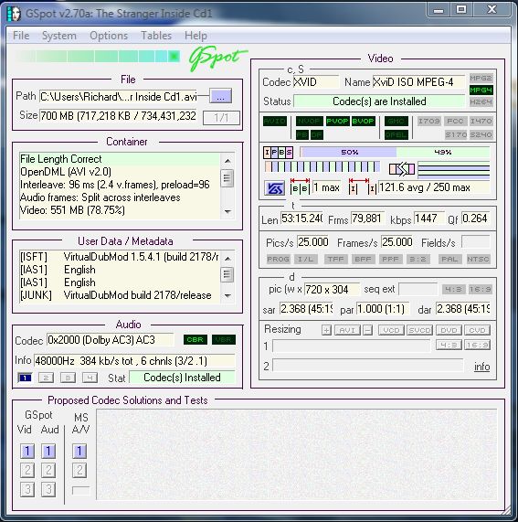Select audio stream 2 button
Viewport: 518px width, 522px height.
point(46,378)
